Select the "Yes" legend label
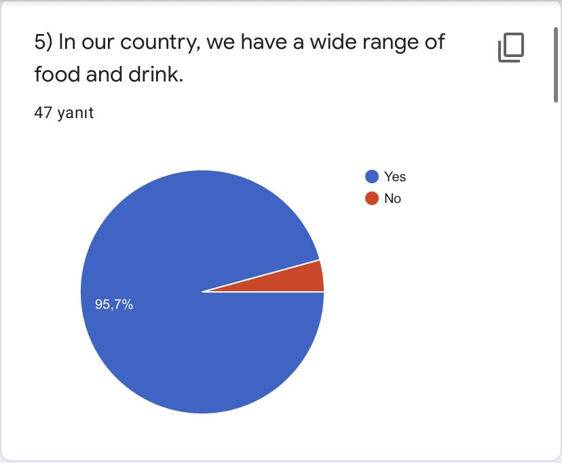 pyautogui.click(x=395, y=177)
